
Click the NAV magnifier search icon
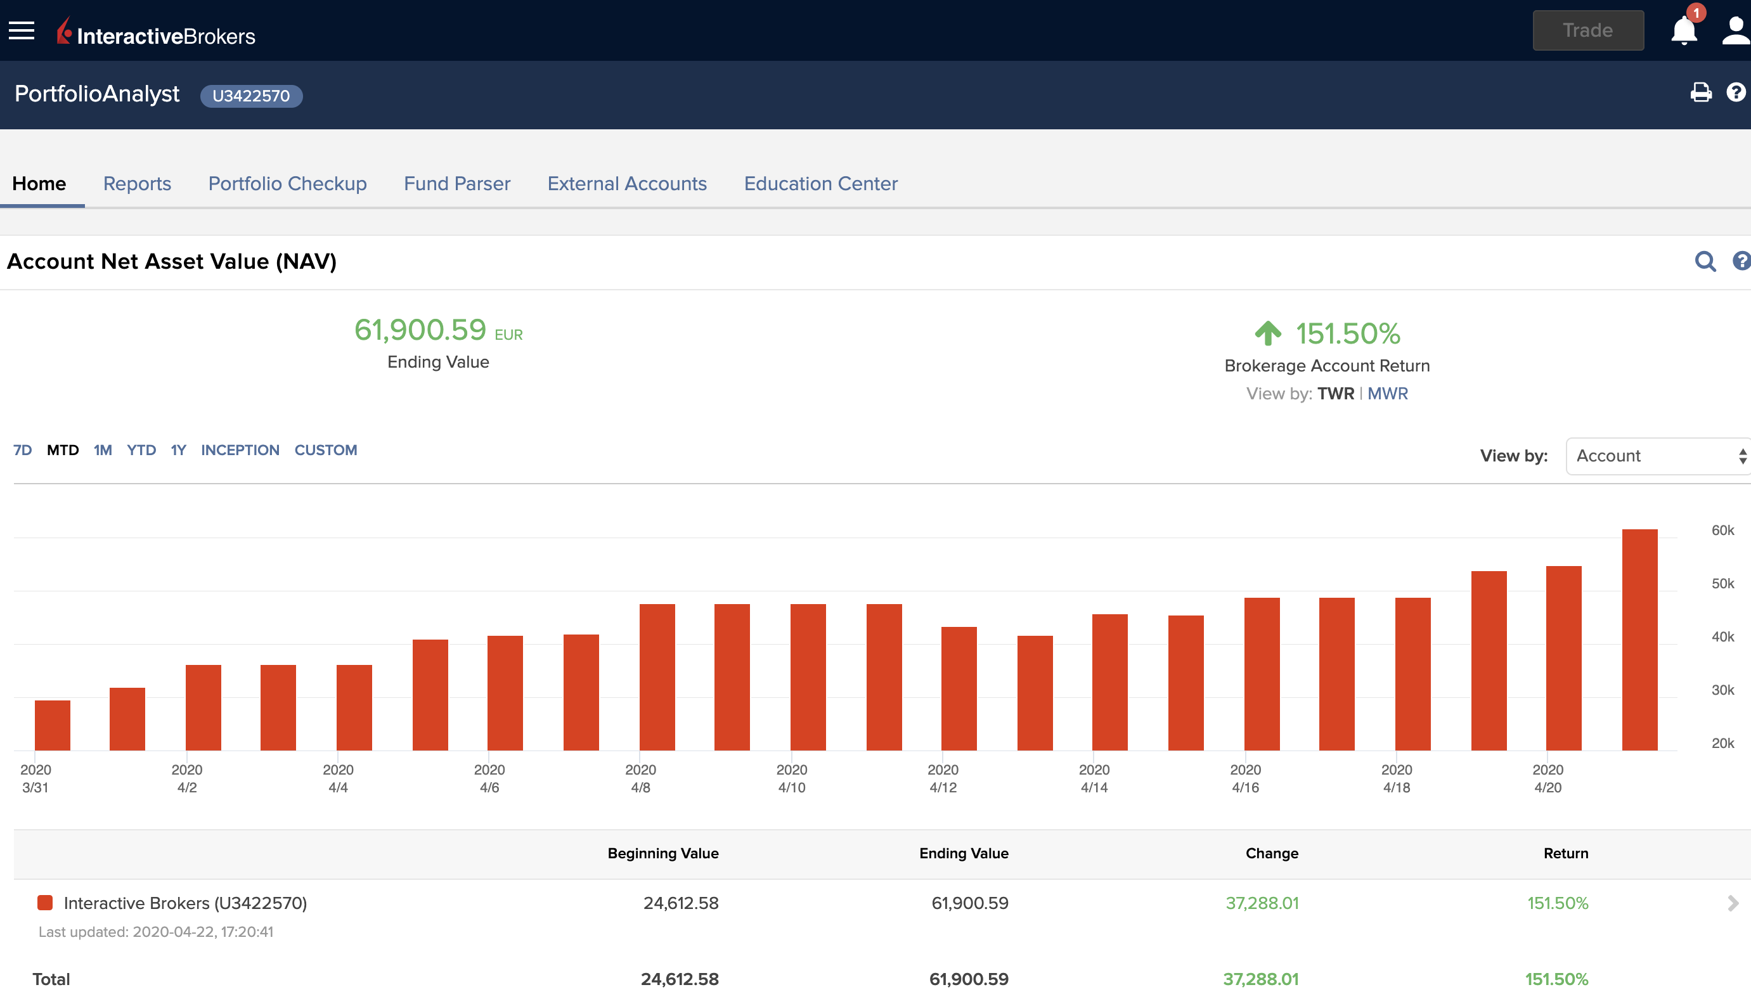[1705, 261]
